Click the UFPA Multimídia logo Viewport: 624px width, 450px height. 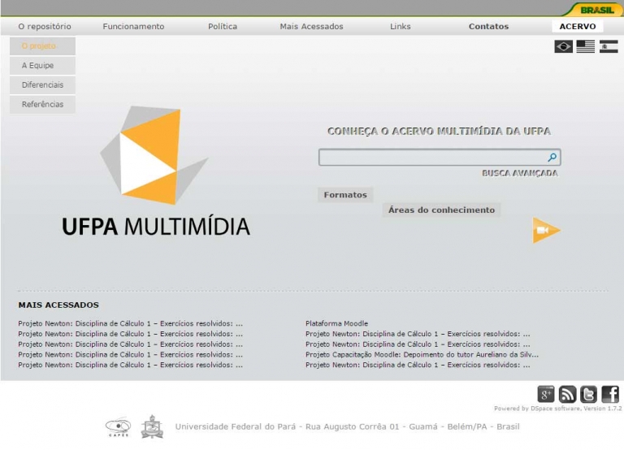(x=156, y=171)
